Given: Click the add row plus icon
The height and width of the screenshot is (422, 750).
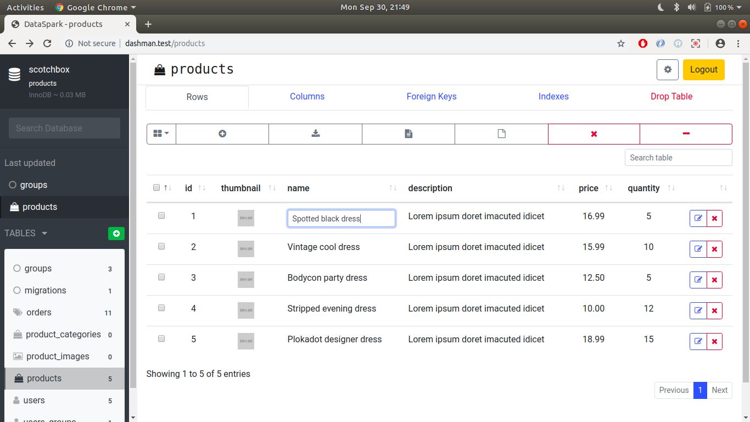Looking at the screenshot, I should coord(222,134).
